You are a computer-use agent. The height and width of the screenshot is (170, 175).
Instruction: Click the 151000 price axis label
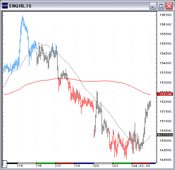coord(165,121)
